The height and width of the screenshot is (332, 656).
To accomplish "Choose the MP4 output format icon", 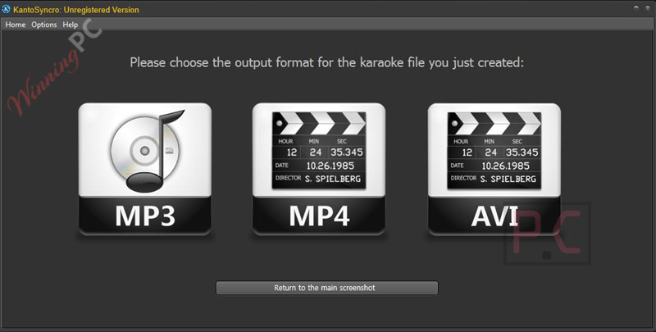I will (x=319, y=169).
